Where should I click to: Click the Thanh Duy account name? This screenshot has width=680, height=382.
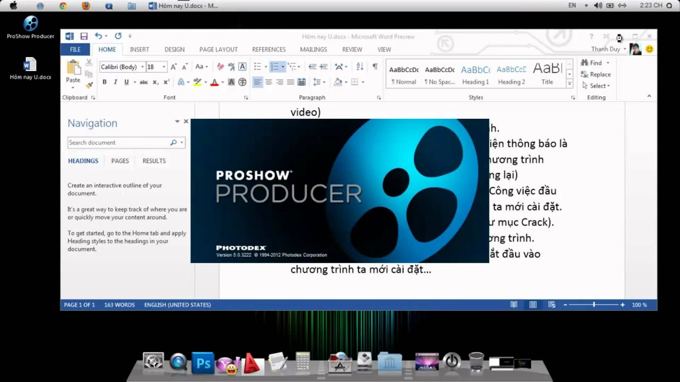606,49
